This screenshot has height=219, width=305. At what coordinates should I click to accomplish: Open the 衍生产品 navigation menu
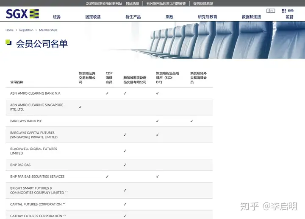[x=133, y=17]
